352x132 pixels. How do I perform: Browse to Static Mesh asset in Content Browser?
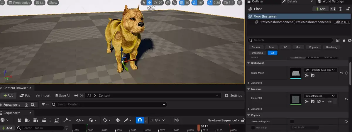point(313,75)
